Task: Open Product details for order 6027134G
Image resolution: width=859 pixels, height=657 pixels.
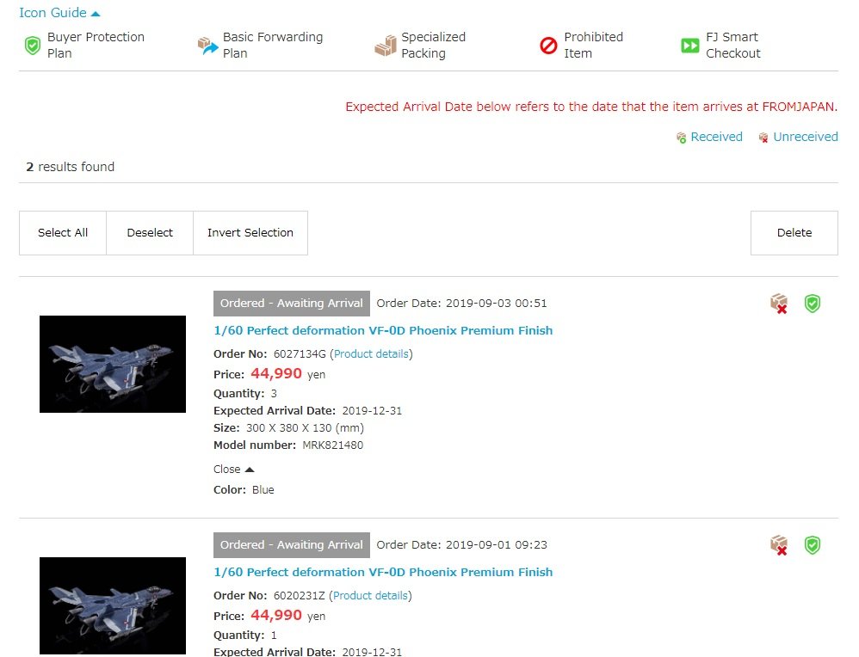Action: (x=372, y=354)
